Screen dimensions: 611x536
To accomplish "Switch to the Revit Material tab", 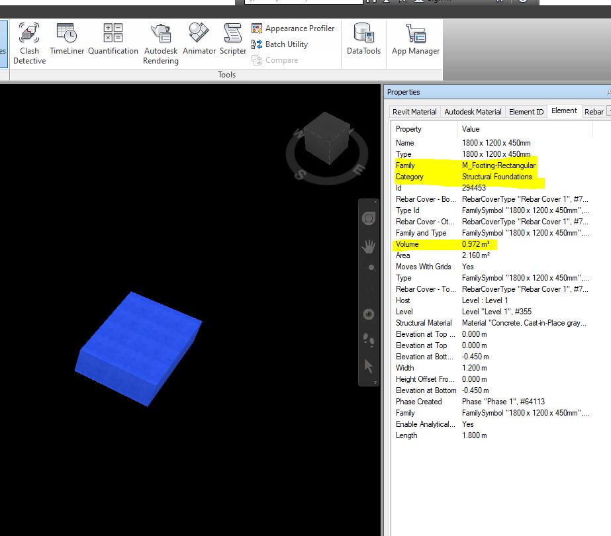I will 414,112.
